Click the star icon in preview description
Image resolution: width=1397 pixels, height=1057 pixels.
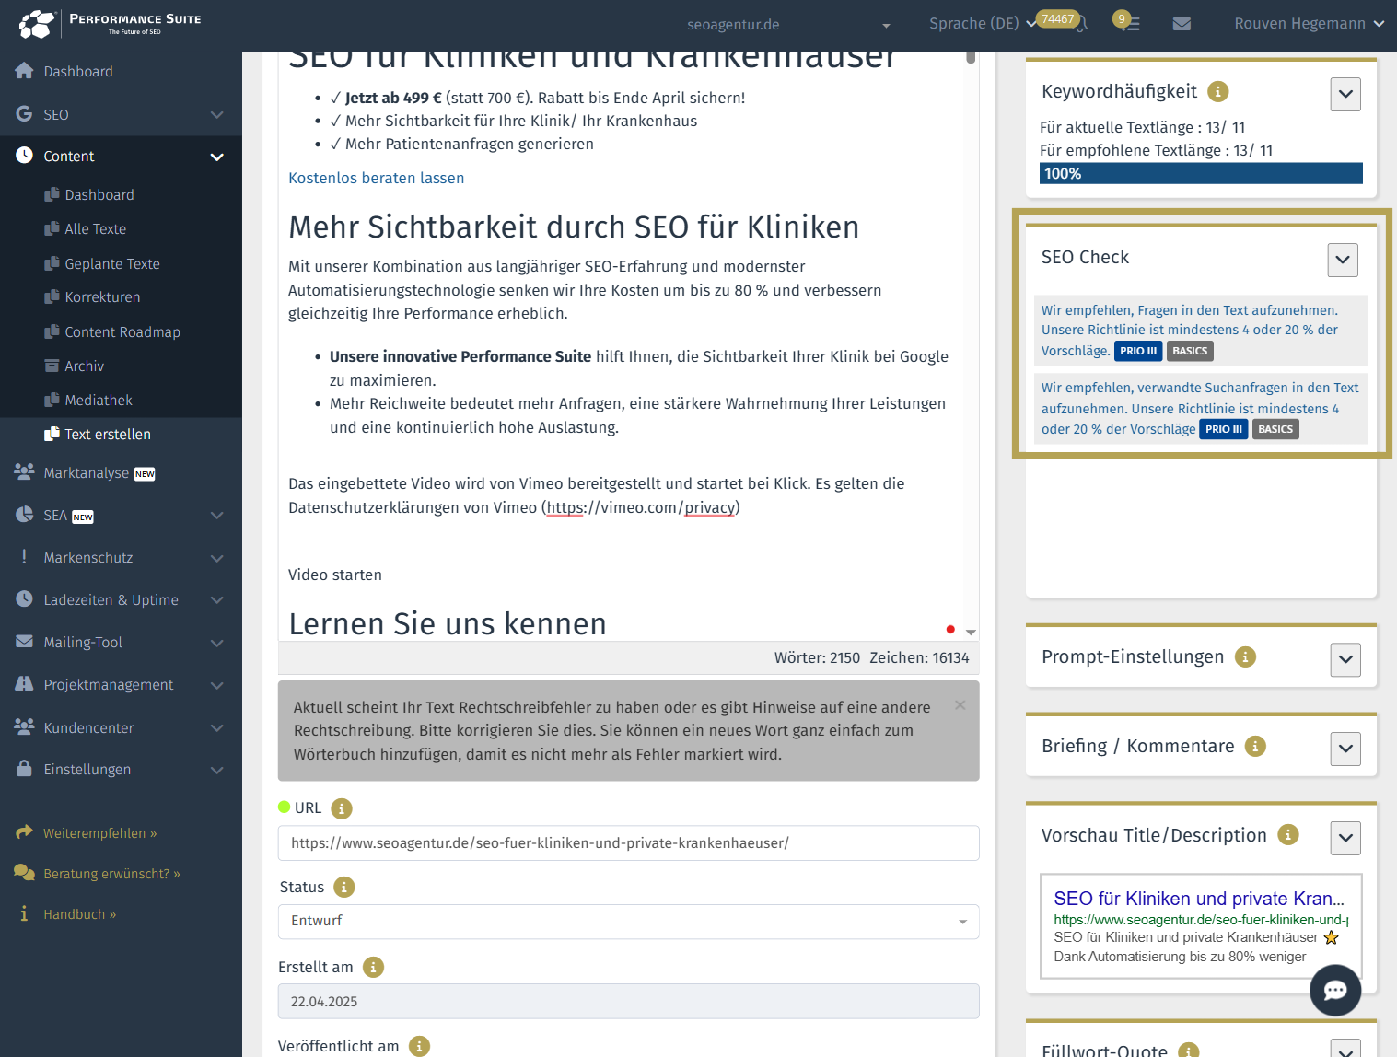tap(1331, 937)
